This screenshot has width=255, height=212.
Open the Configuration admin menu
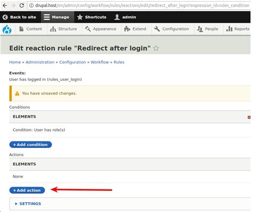(x=172, y=29)
